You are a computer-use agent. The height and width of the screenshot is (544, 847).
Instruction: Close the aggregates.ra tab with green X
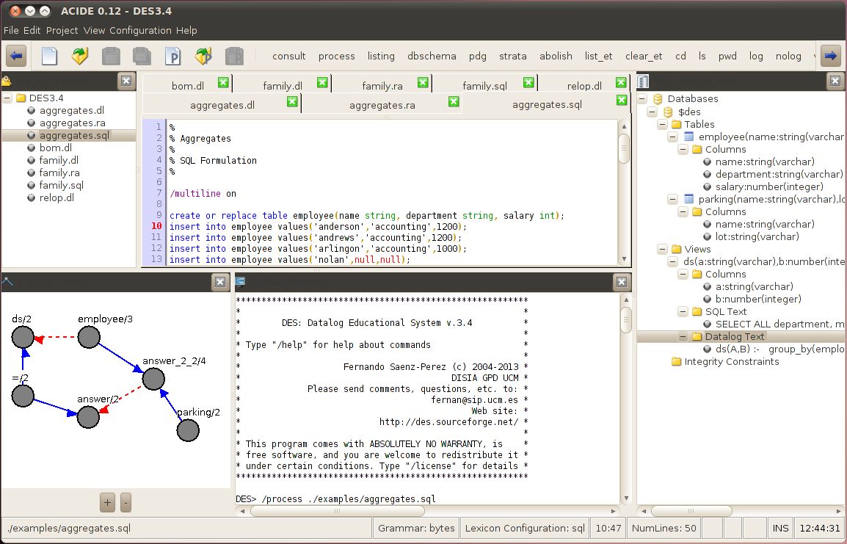(x=454, y=101)
